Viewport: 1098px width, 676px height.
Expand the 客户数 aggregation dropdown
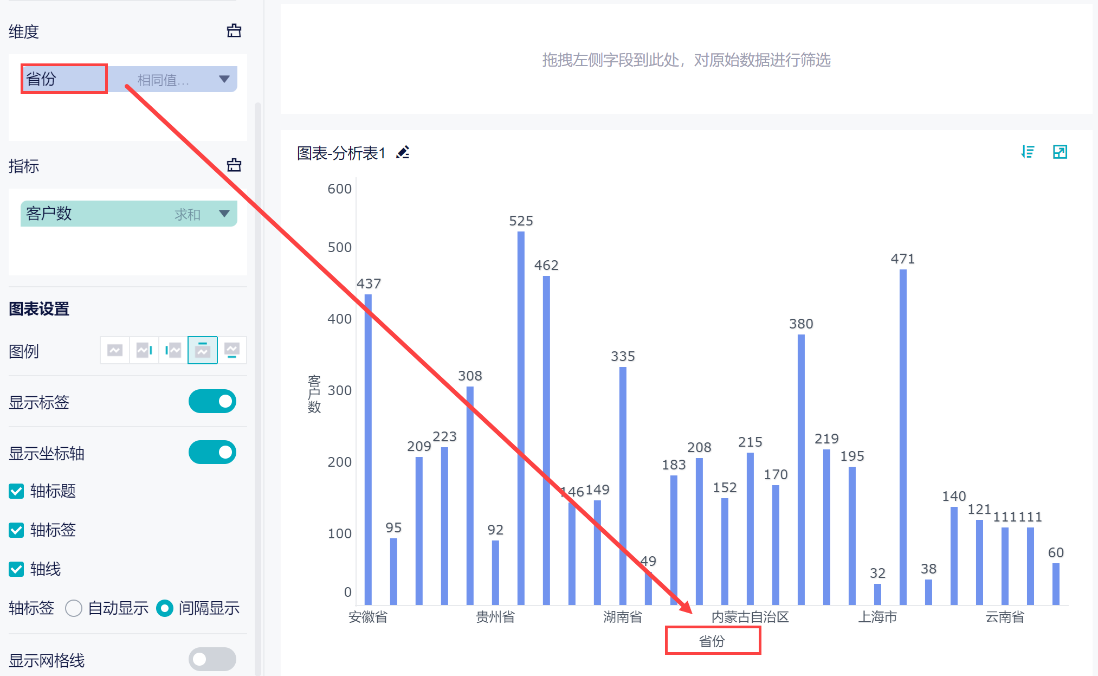pyautogui.click(x=224, y=214)
